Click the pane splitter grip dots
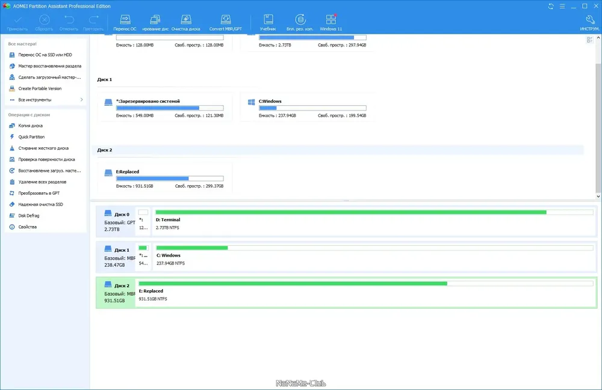The image size is (602, 390). (x=346, y=201)
